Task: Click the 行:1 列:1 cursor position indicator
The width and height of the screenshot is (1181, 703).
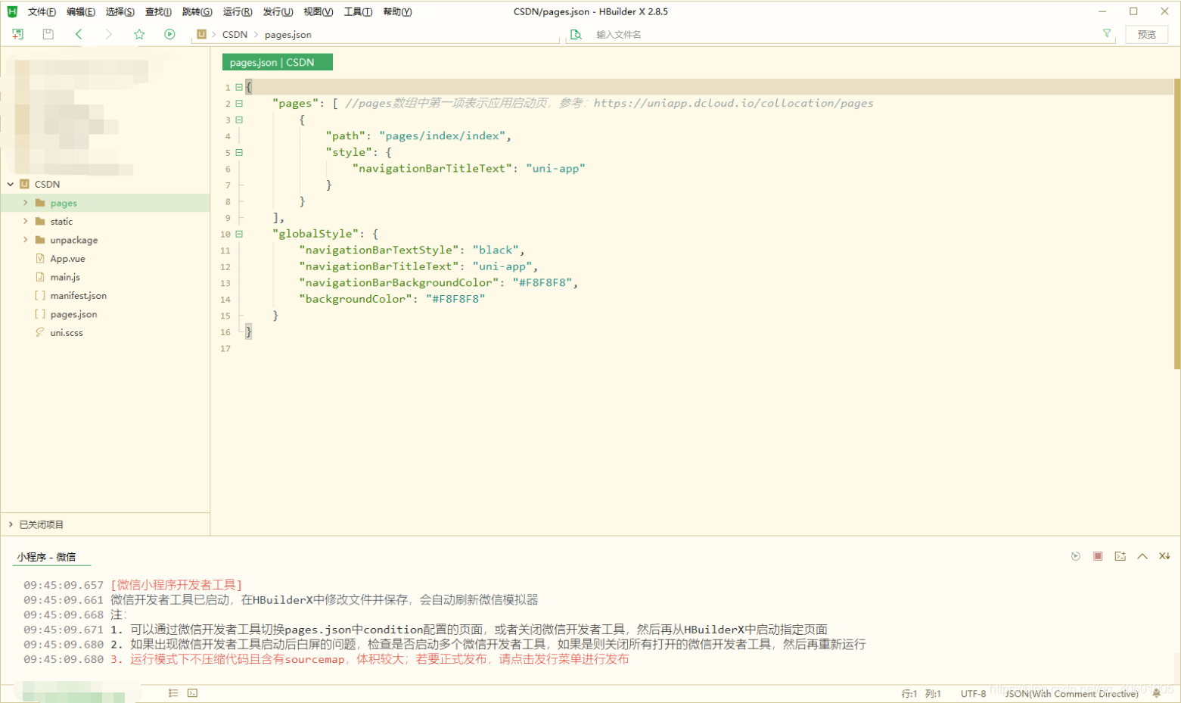Action: coord(921,693)
